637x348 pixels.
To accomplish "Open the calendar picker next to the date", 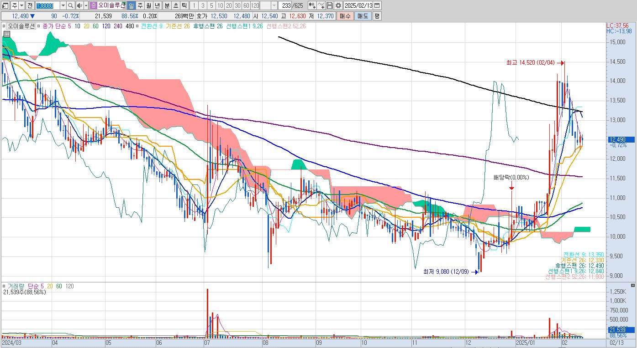I will [377, 5].
